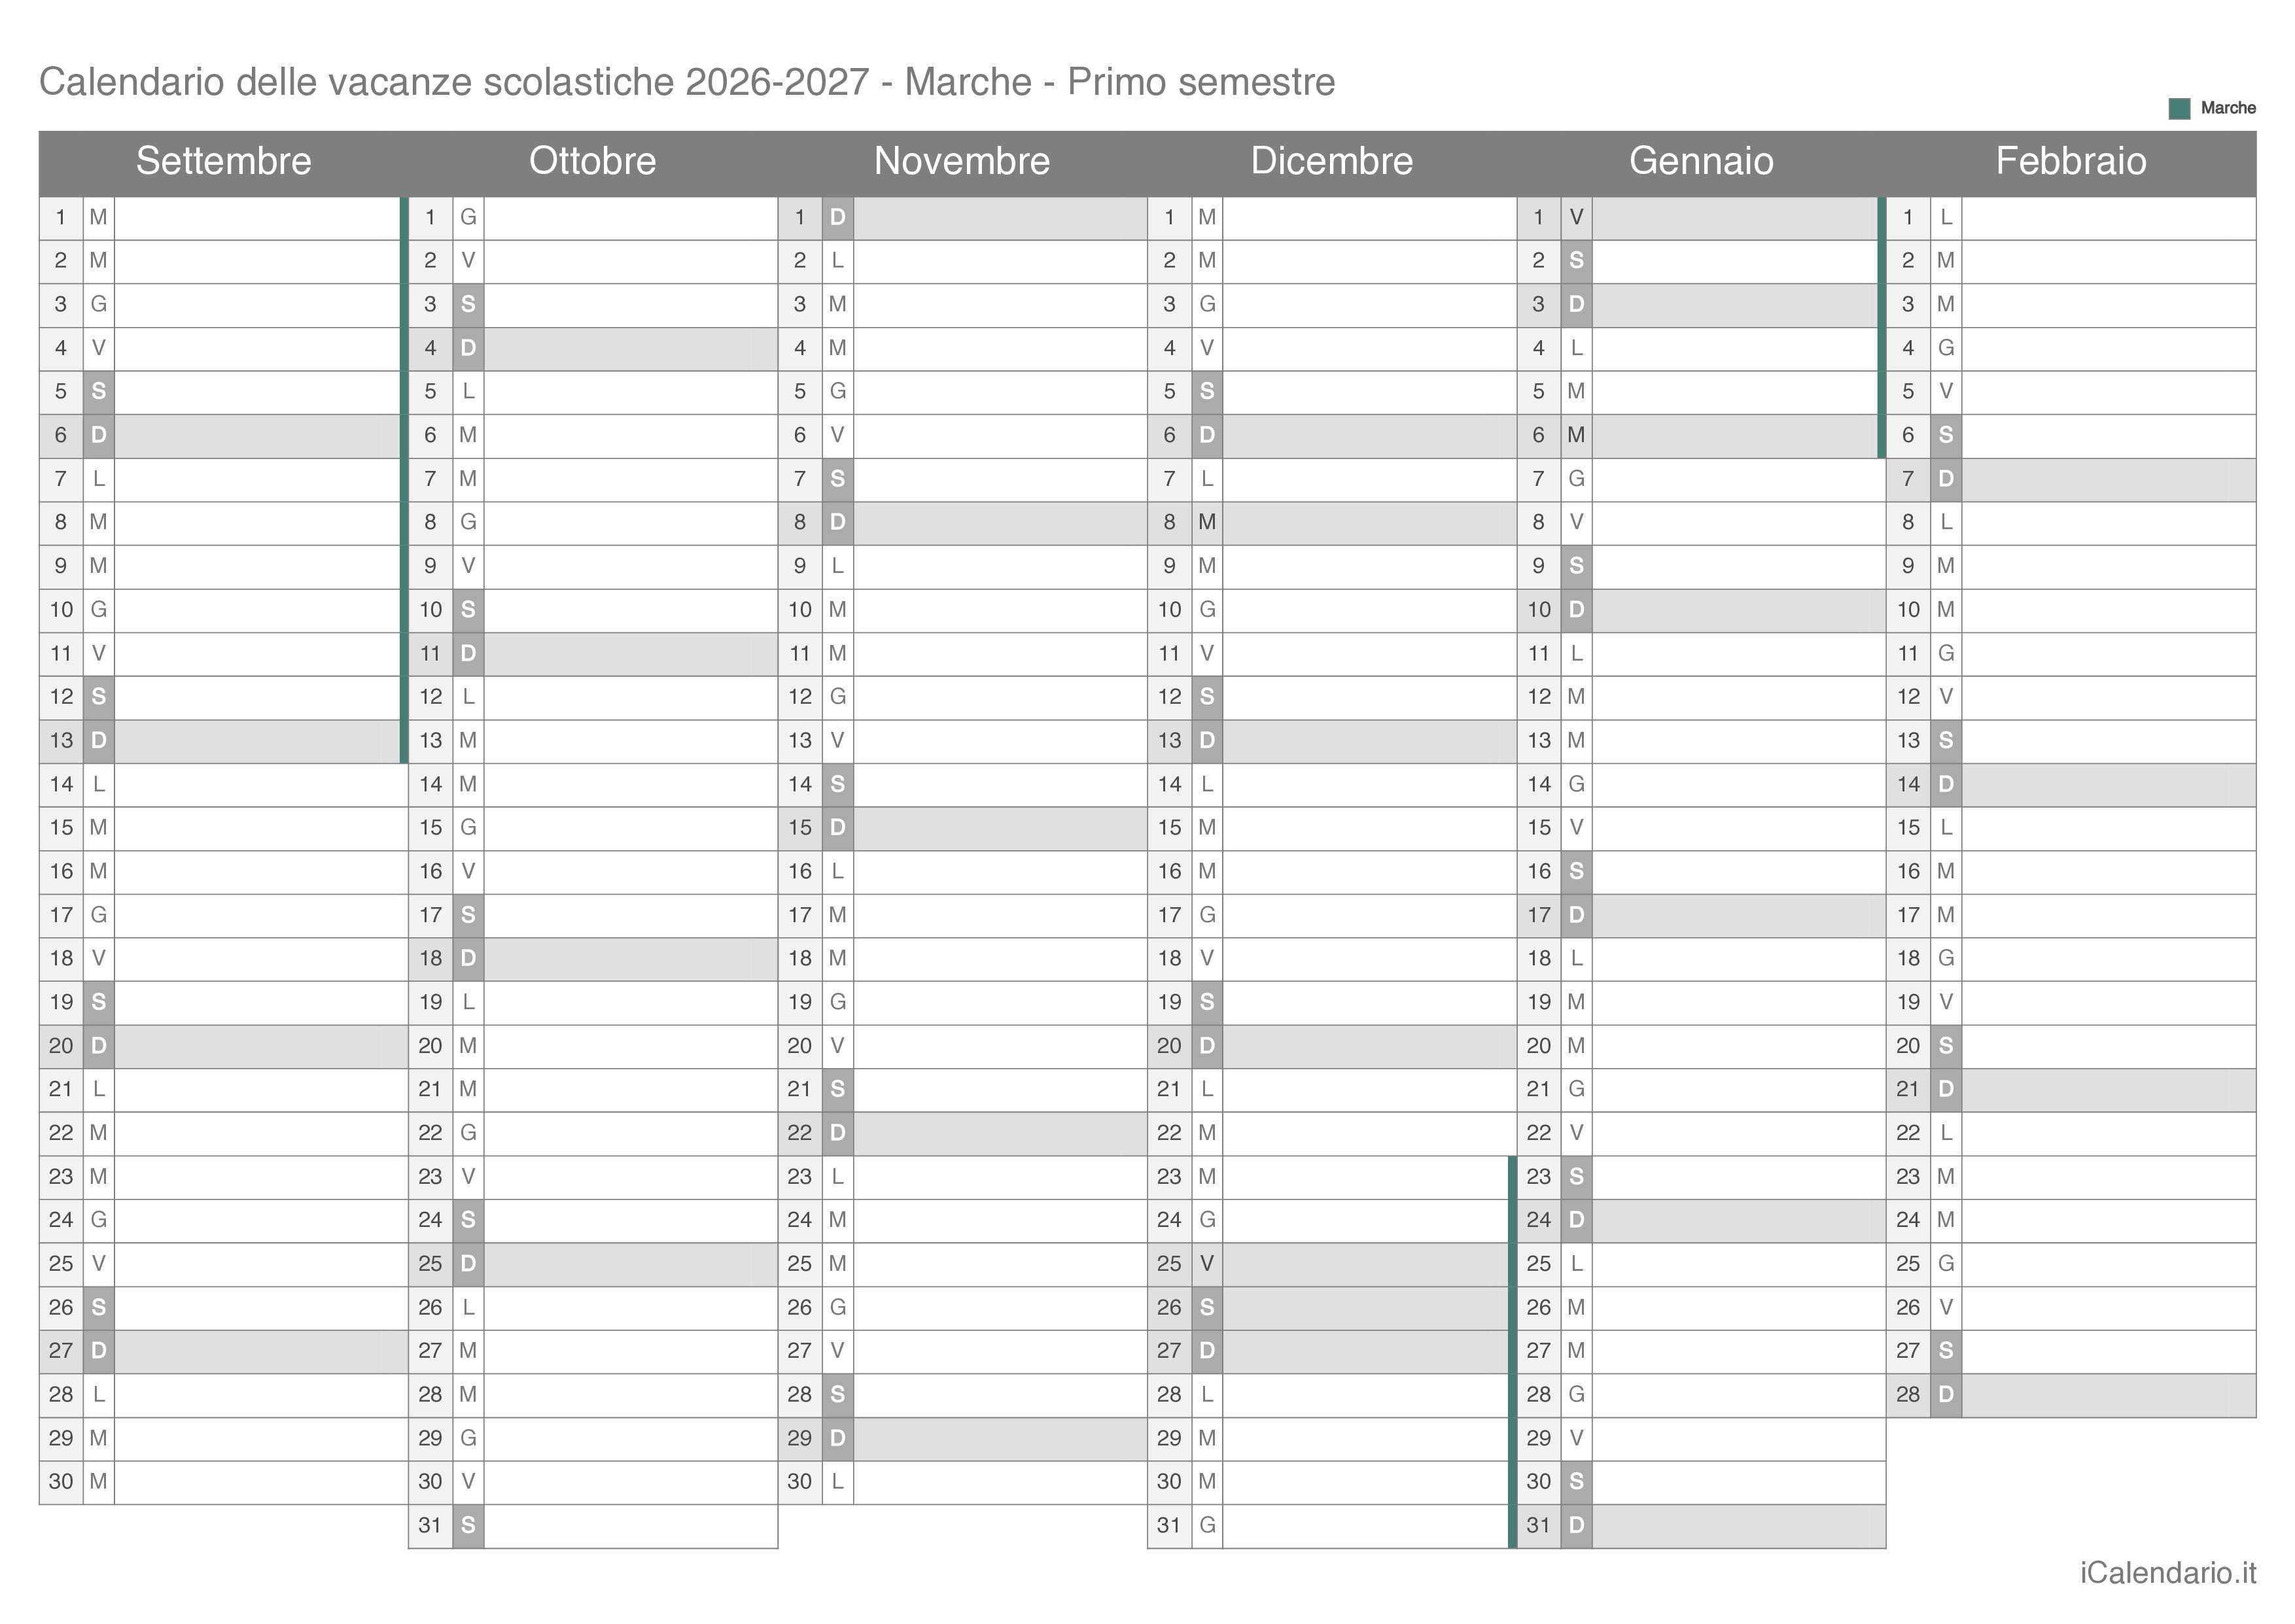Click the Gennaio month header
The height and width of the screenshot is (1624, 2295).
(x=1701, y=161)
